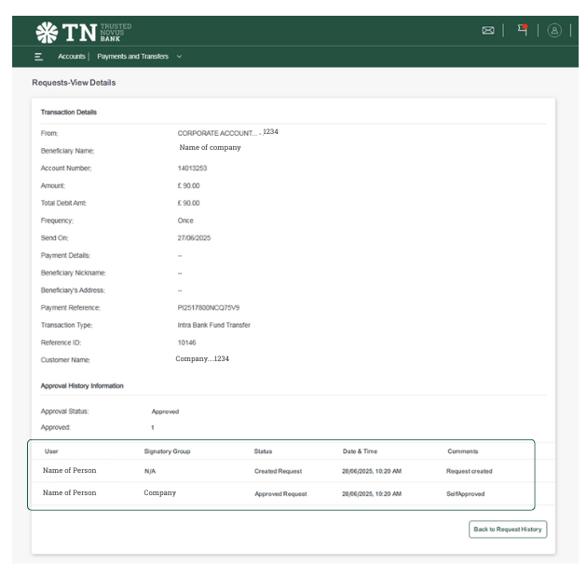Click the account number 14013253
The width and height of the screenshot is (587, 578).
(x=194, y=168)
